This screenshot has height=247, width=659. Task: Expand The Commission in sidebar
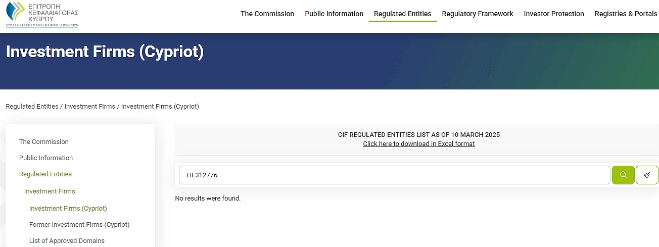(44, 142)
